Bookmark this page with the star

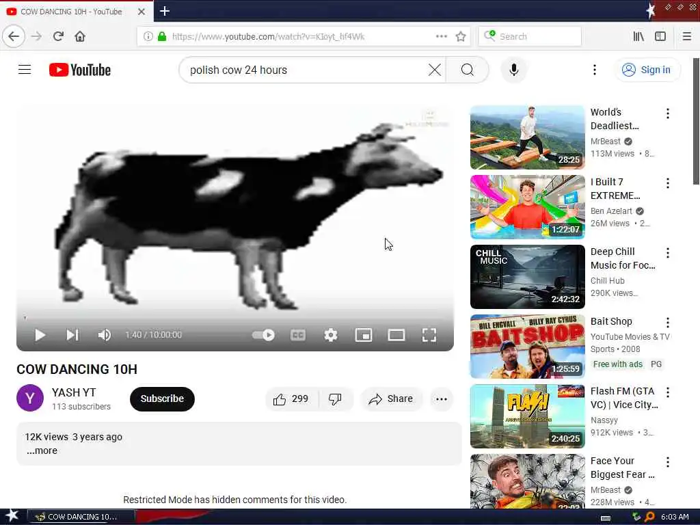(461, 36)
